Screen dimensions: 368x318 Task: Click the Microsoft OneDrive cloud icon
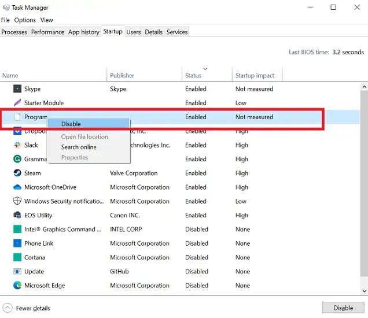(17, 187)
